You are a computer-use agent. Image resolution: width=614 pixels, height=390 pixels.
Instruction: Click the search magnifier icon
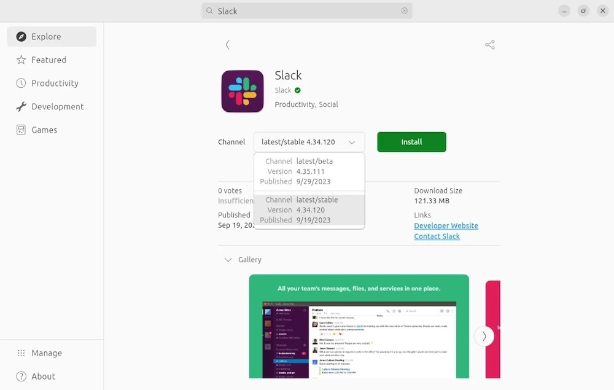[209, 10]
